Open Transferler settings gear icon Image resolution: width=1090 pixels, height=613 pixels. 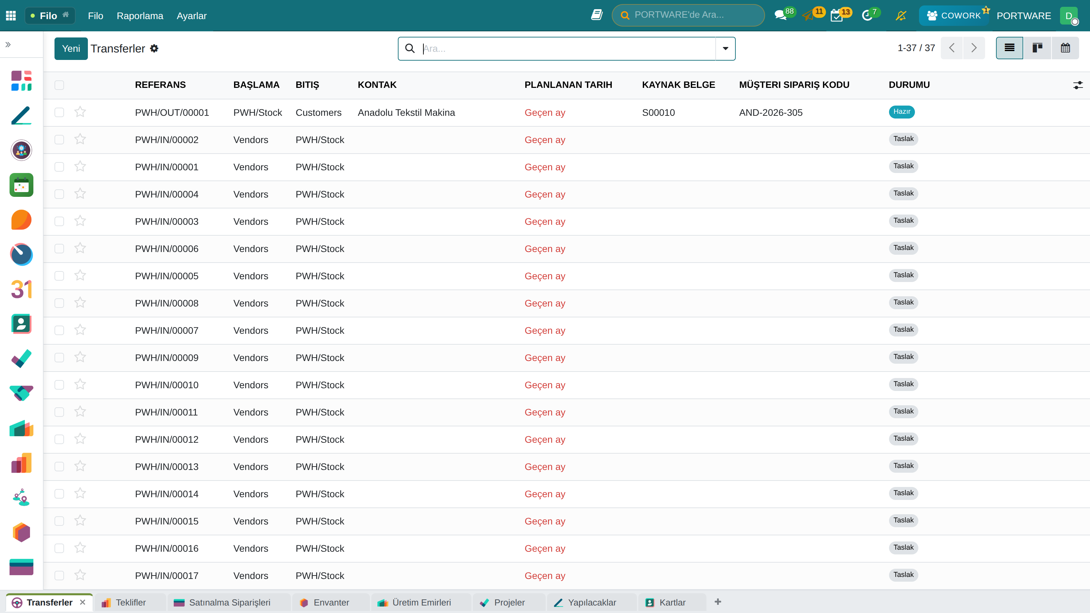coord(154,49)
